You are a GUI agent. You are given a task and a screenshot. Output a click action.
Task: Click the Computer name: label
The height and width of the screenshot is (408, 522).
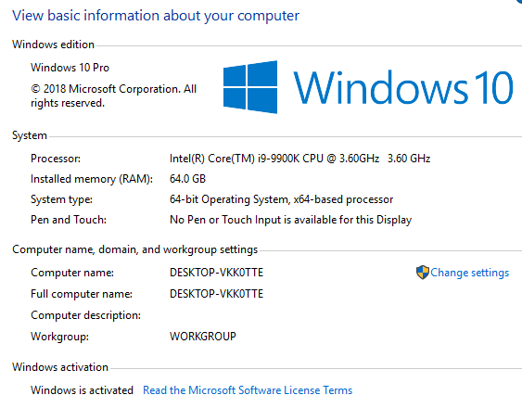point(72,273)
